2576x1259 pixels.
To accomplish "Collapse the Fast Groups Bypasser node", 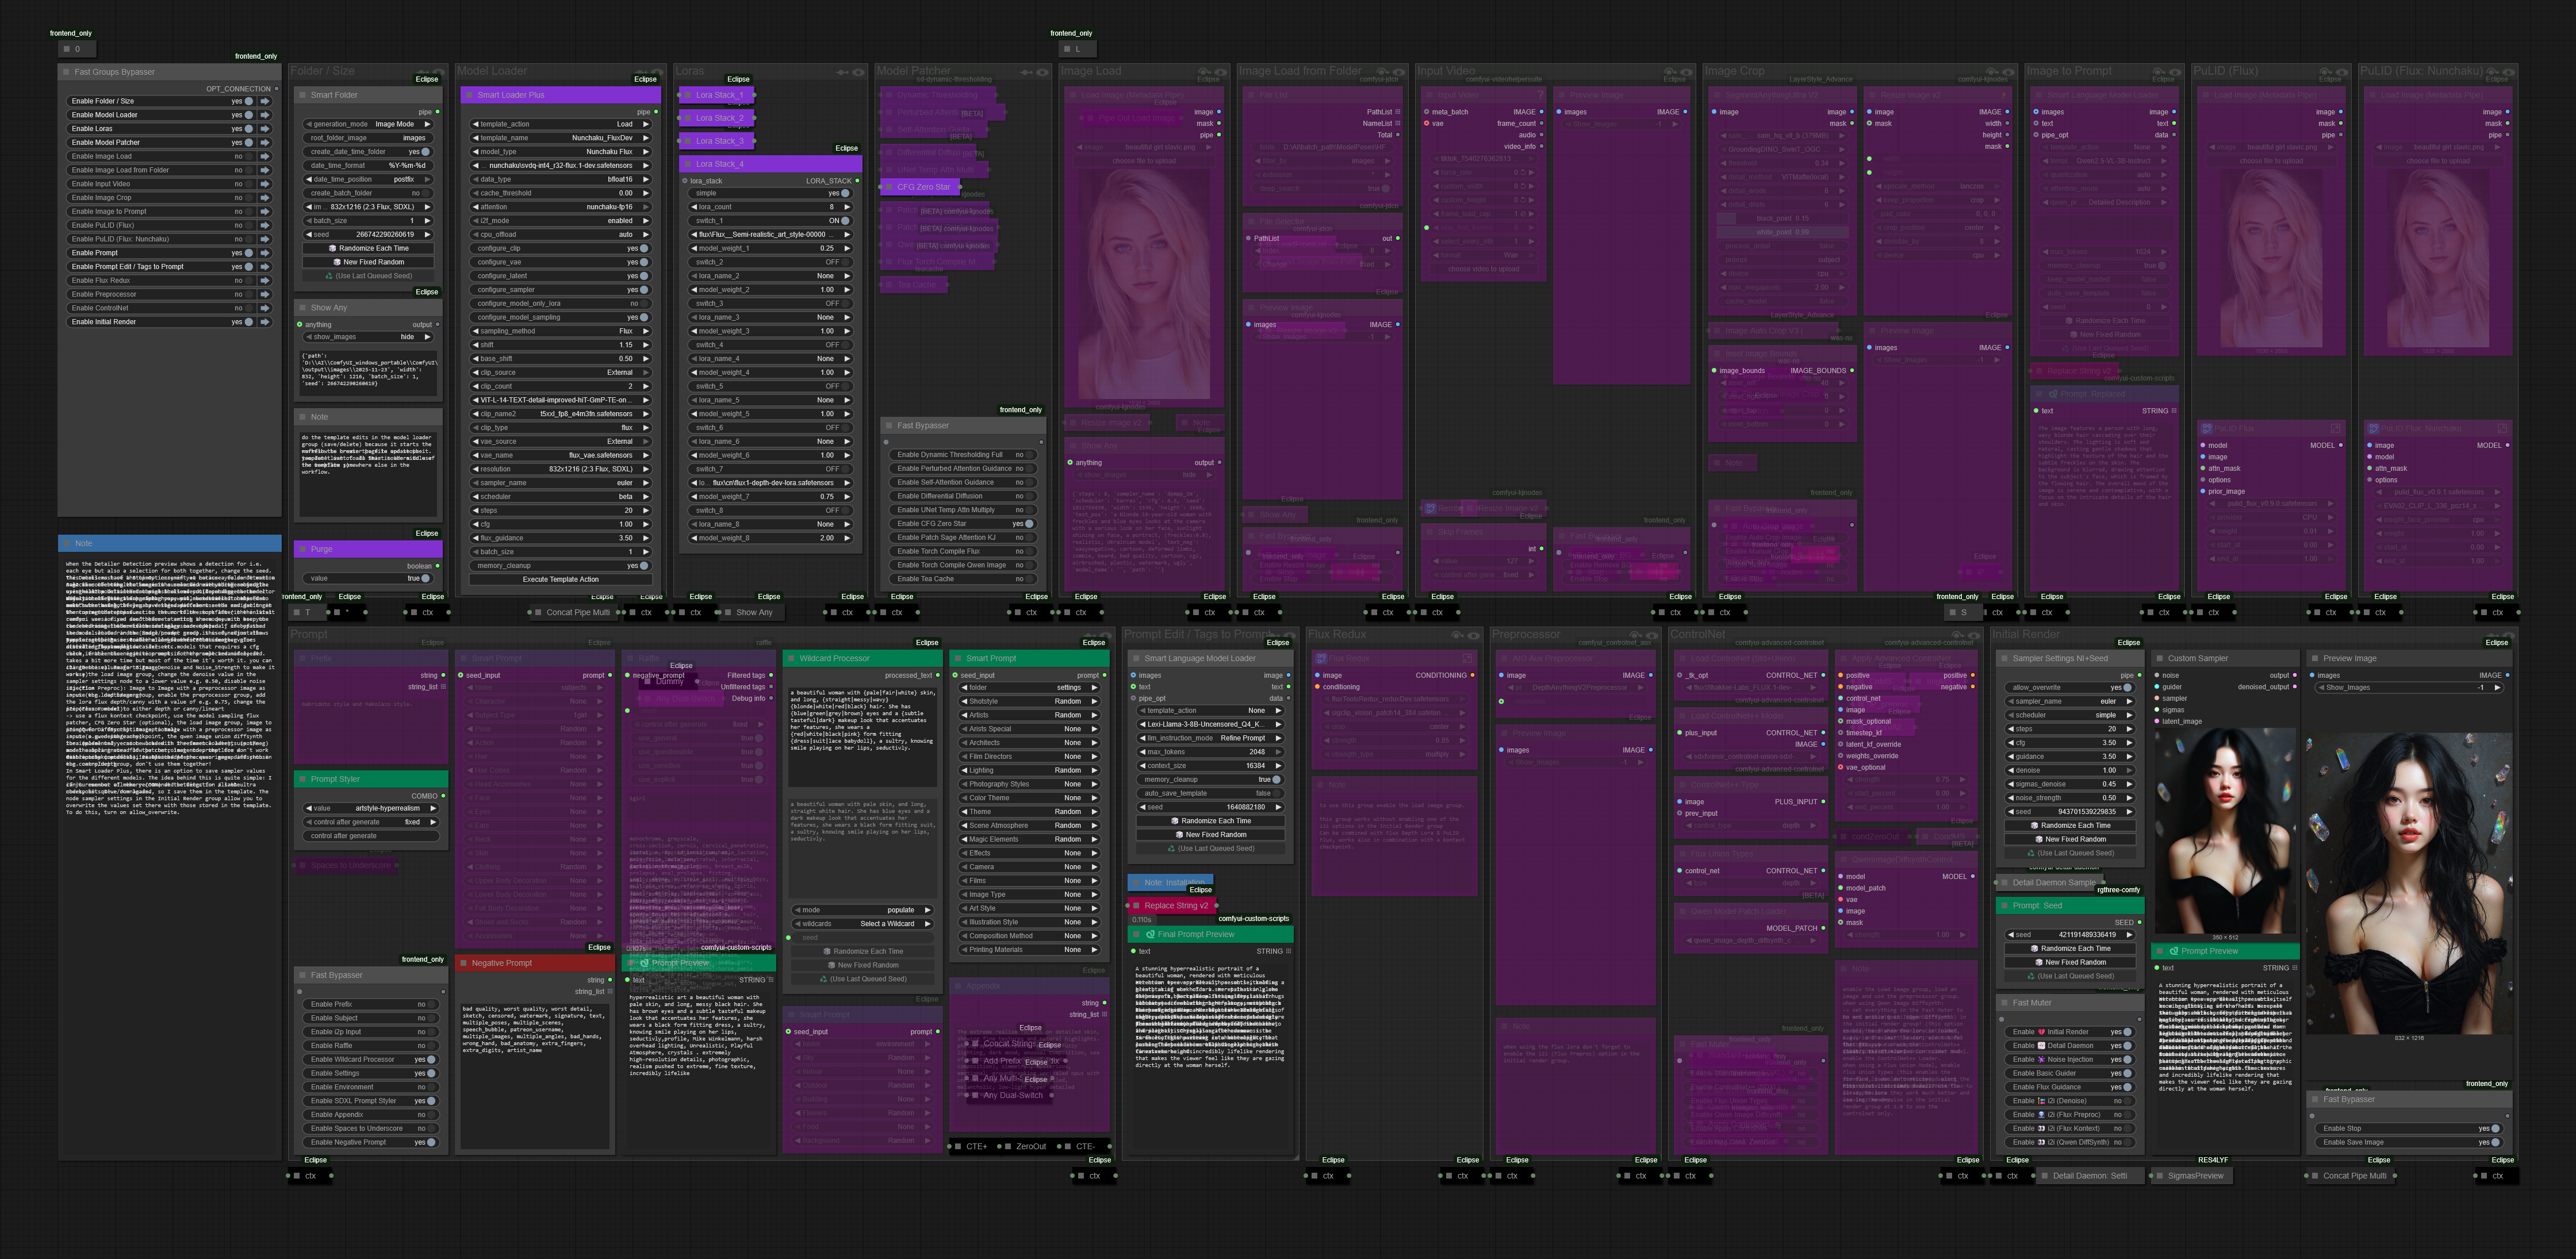I will [66, 72].
